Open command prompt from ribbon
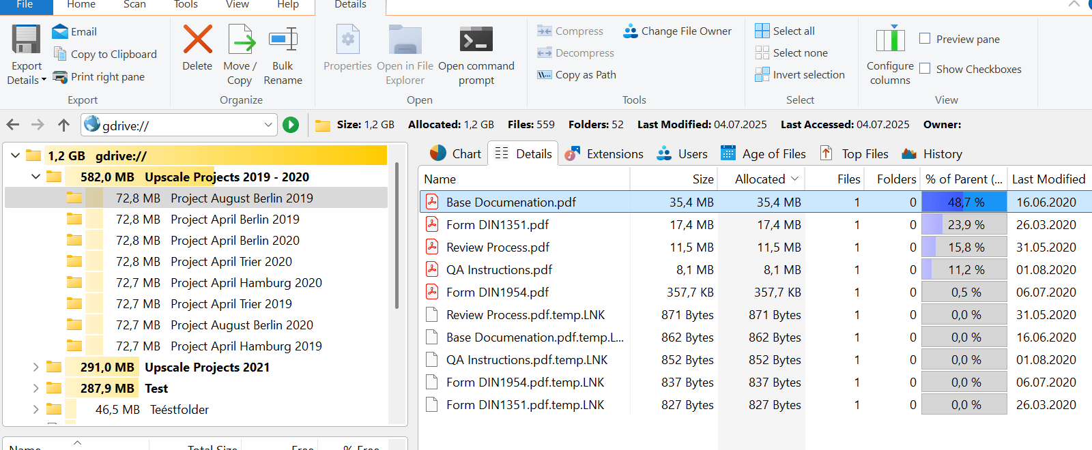The image size is (1092, 450). tap(476, 40)
